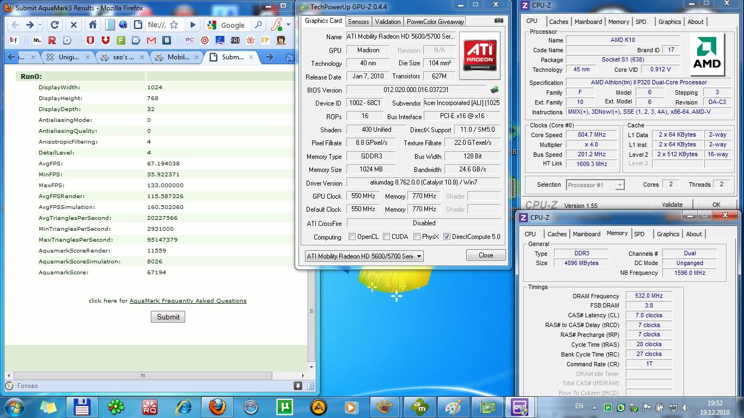744x418 pixels.
Task: Toggle the PhysX checkbox in GPU-Z
Action: (x=417, y=237)
